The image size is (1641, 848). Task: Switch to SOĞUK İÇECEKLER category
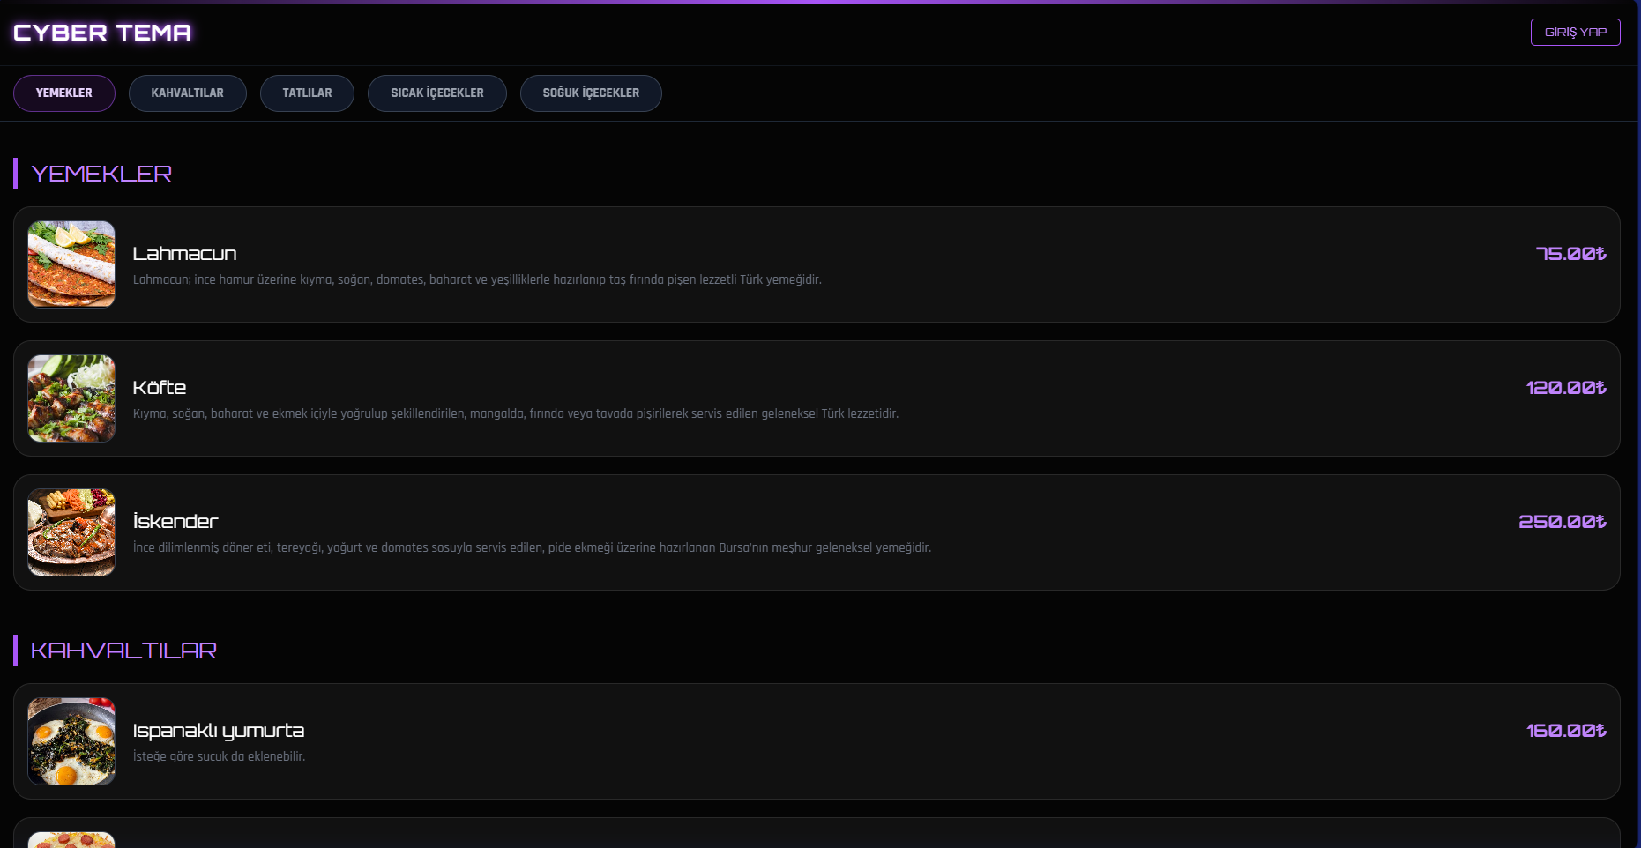tap(591, 93)
